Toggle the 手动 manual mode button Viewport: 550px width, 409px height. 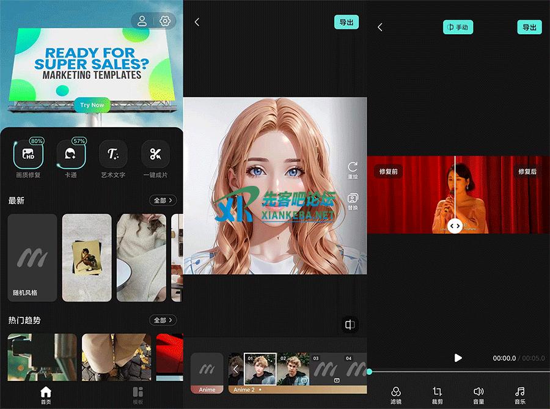(458, 28)
